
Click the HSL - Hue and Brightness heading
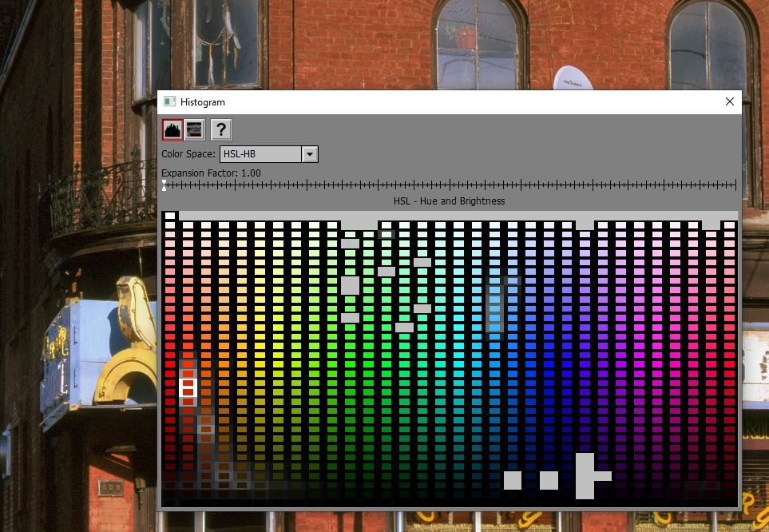(x=449, y=201)
